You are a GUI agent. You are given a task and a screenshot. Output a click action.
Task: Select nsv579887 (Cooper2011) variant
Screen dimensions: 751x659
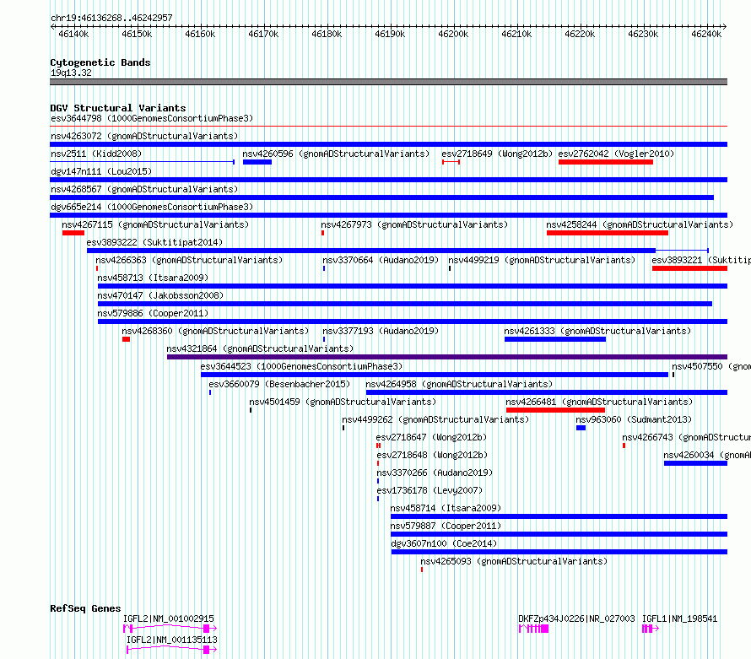(x=446, y=526)
